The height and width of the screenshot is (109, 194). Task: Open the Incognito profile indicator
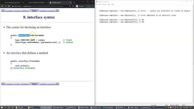80,6
